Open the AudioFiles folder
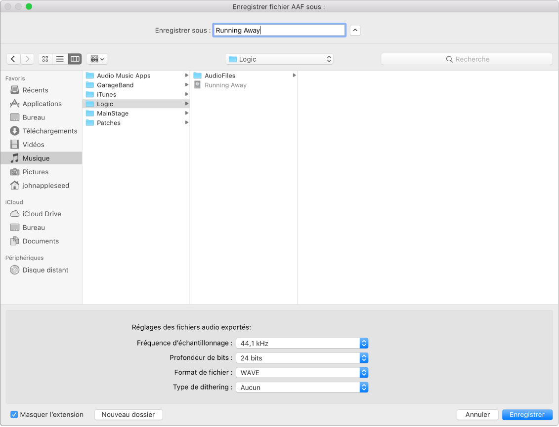This screenshot has width=559, height=427. click(x=219, y=76)
